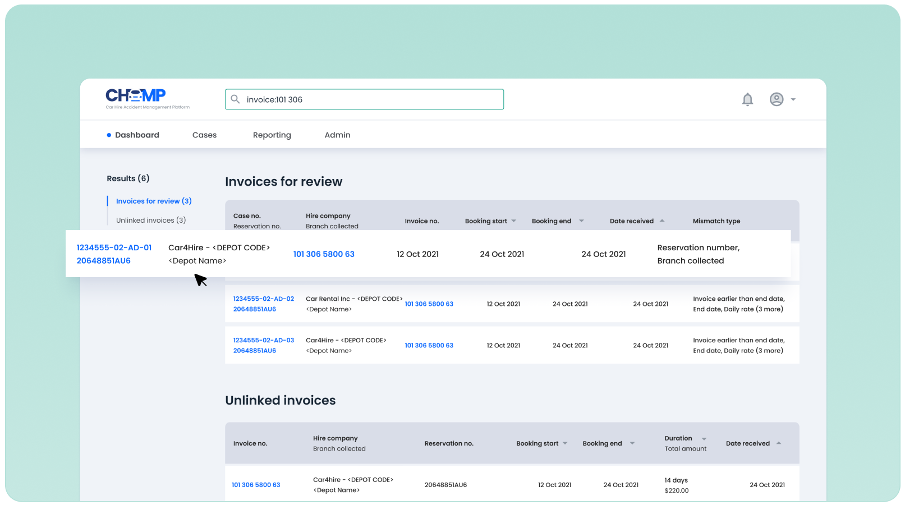Viewport: 905px width, 514px height.
Task: Click the Dashboard active indicator dot
Action: click(108, 135)
